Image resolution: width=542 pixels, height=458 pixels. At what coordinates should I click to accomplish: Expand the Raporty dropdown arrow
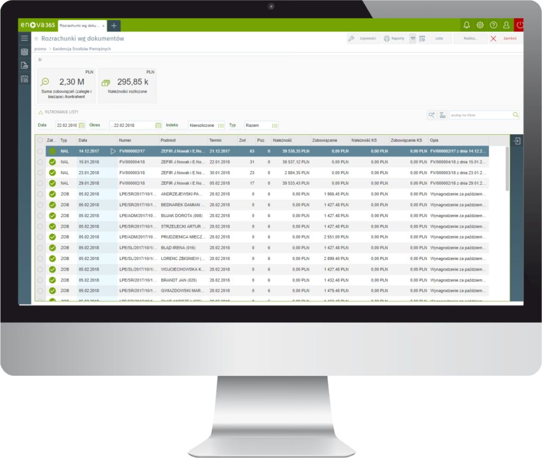[x=413, y=39]
